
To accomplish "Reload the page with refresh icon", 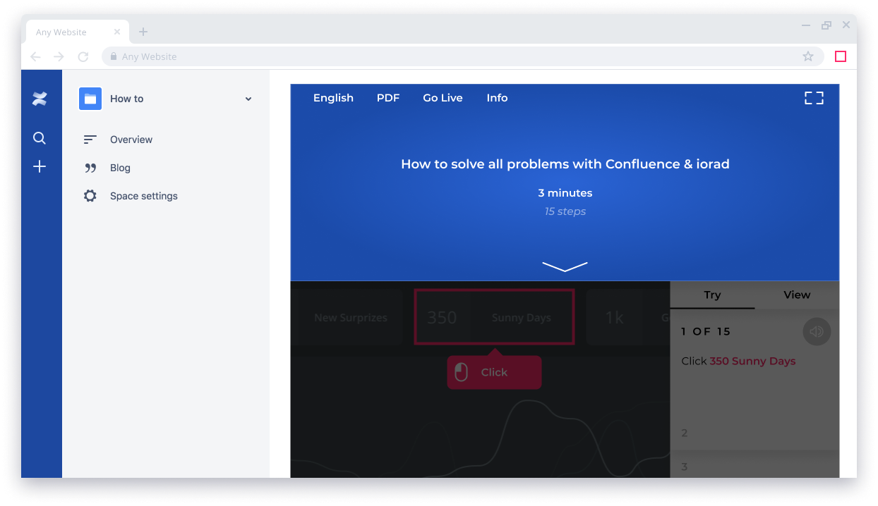I will (x=83, y=56).
